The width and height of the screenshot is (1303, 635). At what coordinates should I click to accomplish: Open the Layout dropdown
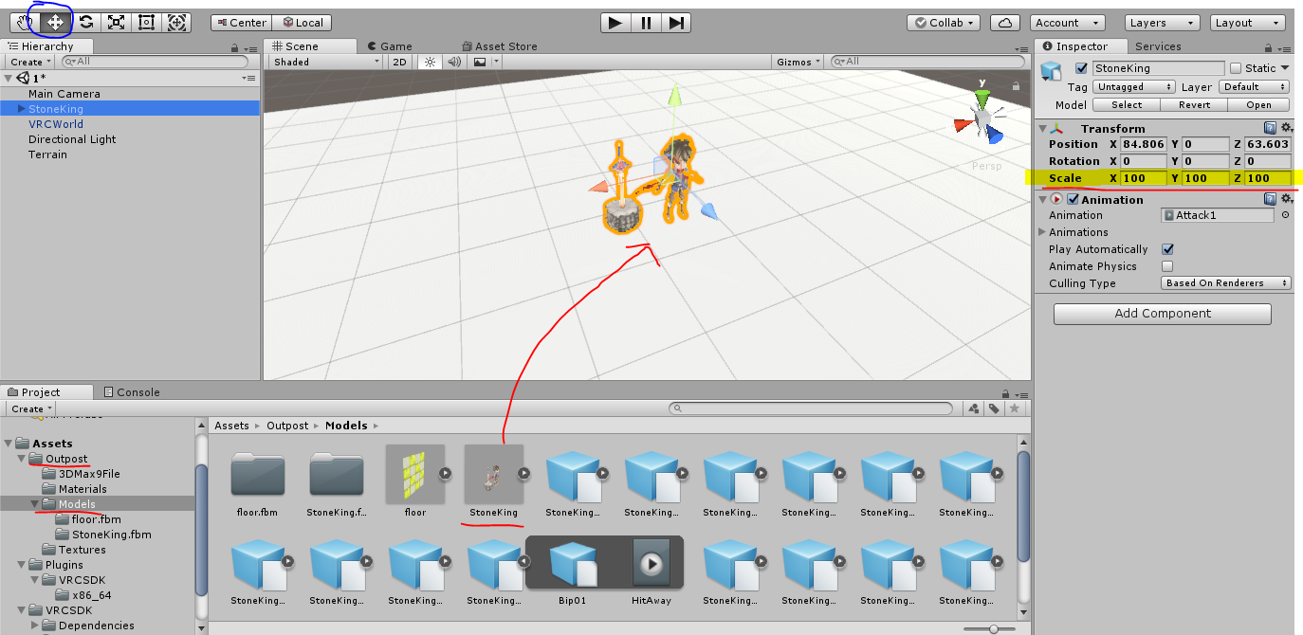pyautogui.click(x=1247, y=22)
